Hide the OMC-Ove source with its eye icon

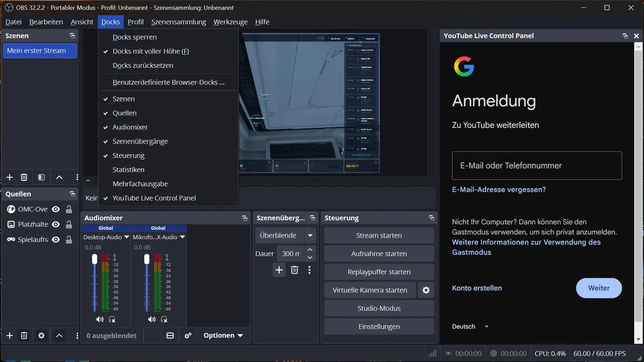(x=56, y=209)
